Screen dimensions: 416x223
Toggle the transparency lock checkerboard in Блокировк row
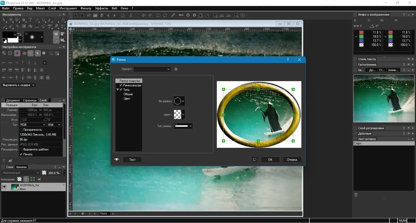tap(19, 179)
